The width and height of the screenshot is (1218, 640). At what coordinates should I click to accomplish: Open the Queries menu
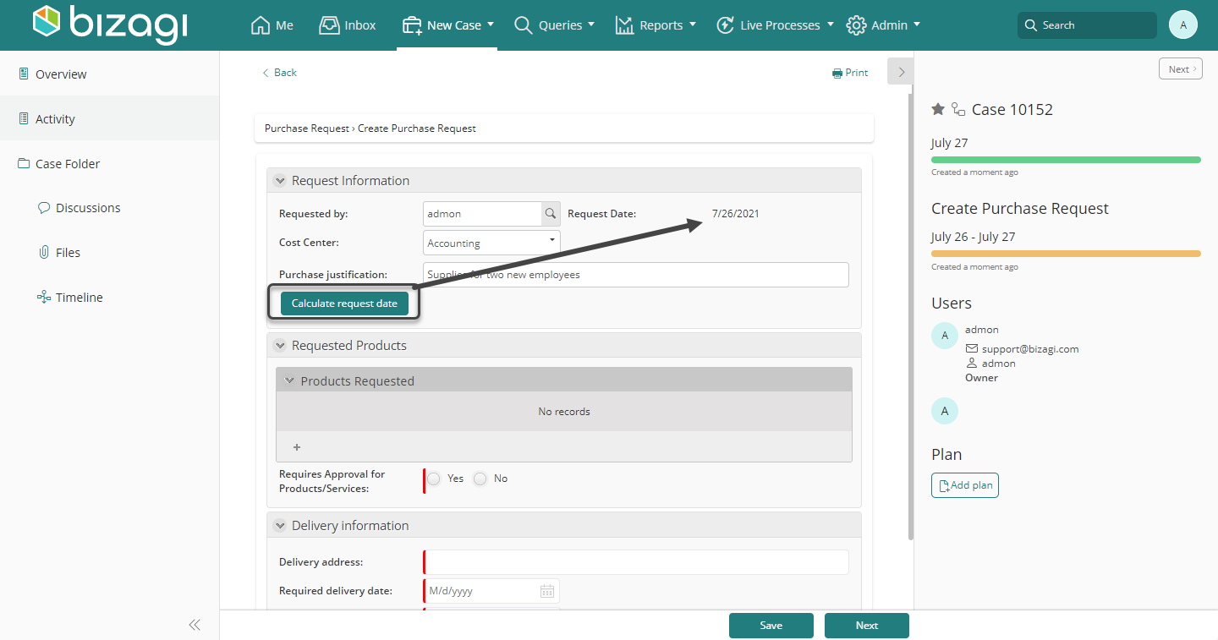(x=554, y=25)
